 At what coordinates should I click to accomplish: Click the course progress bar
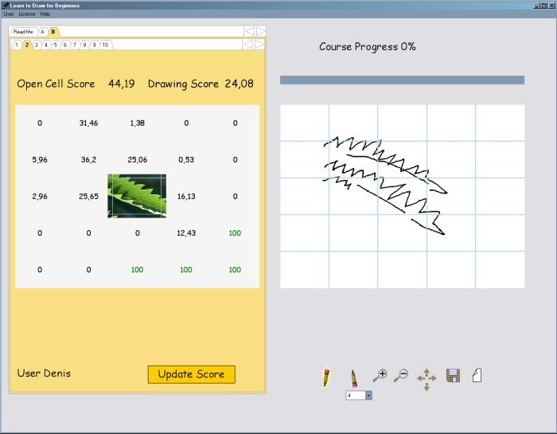(402, 80)
